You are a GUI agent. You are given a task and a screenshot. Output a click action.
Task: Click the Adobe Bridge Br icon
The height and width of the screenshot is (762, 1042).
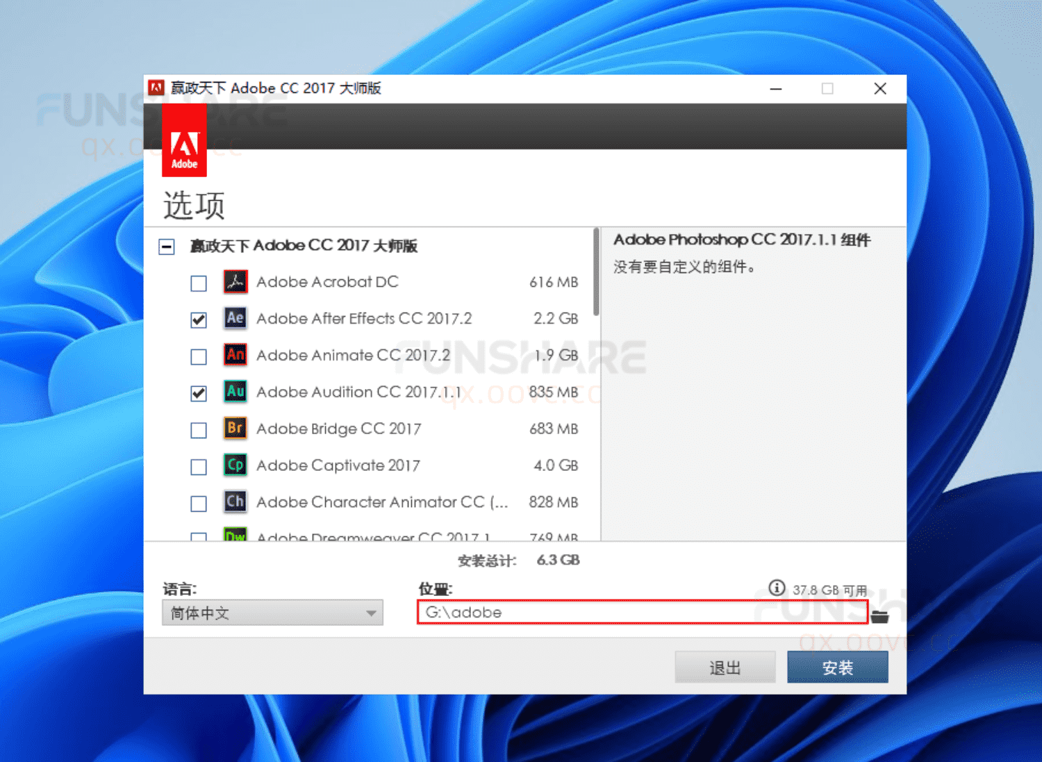pos(235,428)
